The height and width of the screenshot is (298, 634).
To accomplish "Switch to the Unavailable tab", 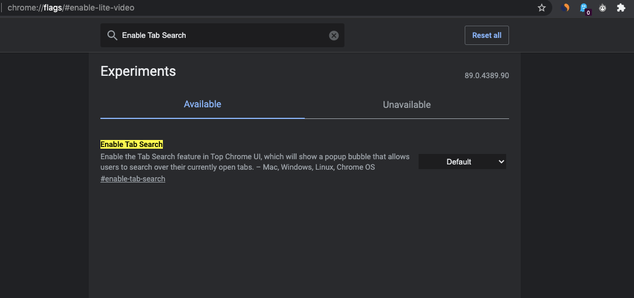I will [407, 105].
